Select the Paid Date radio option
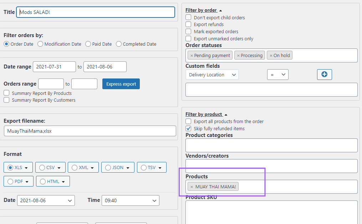The width and height of the screenshot is (362, 224). tap(88, 44)
